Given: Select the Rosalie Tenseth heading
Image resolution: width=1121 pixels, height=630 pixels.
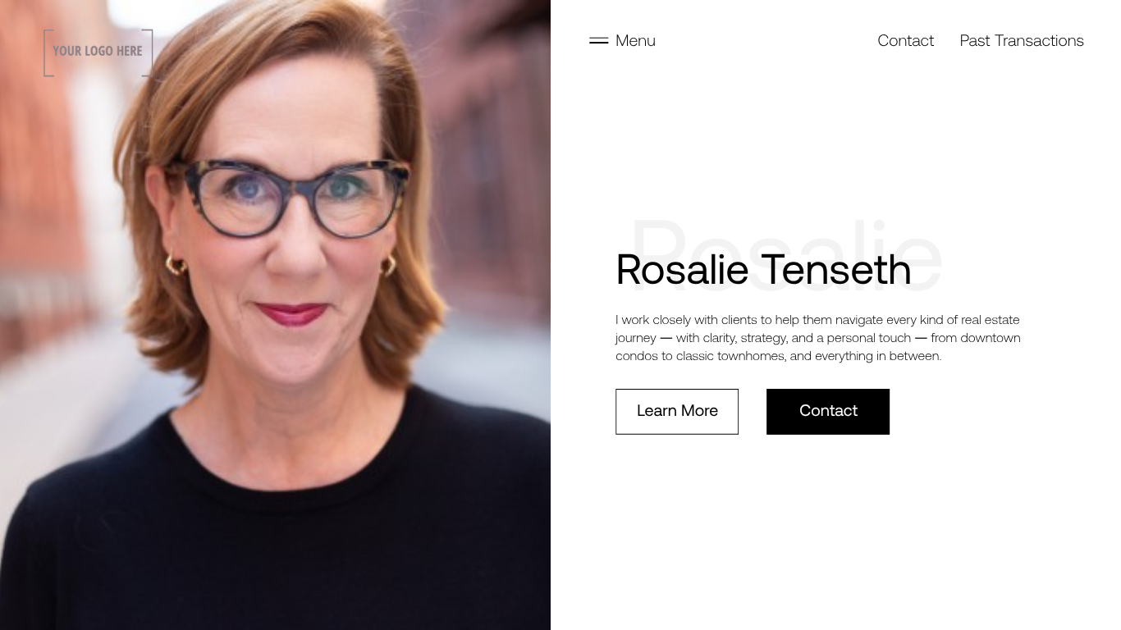Looking at the screenshot, I should point(763,269).
